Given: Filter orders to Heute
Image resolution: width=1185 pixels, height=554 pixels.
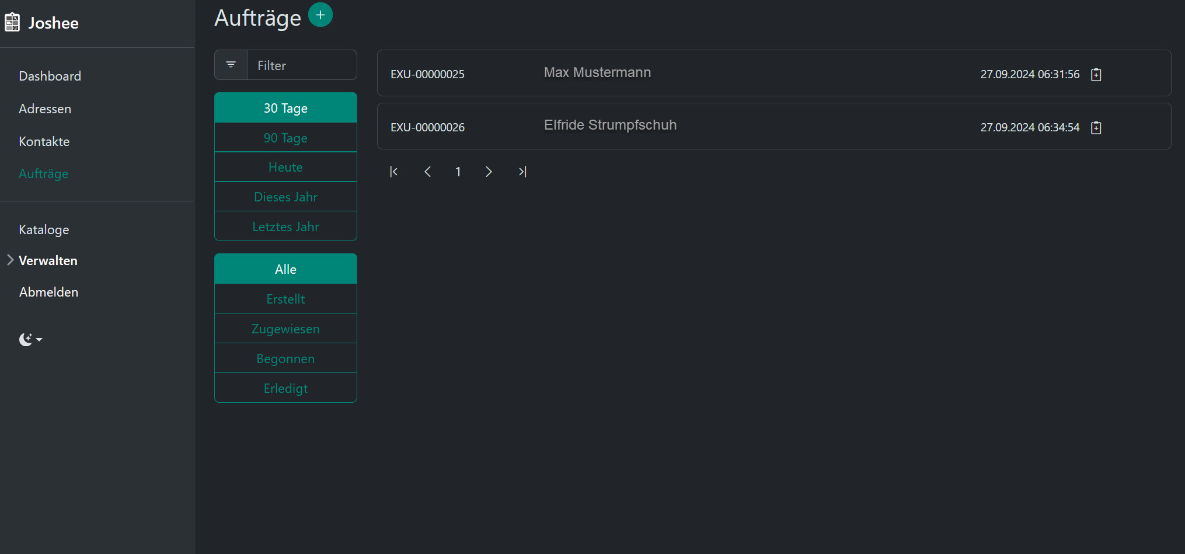Looking at the screenshot, I should 285,167.
